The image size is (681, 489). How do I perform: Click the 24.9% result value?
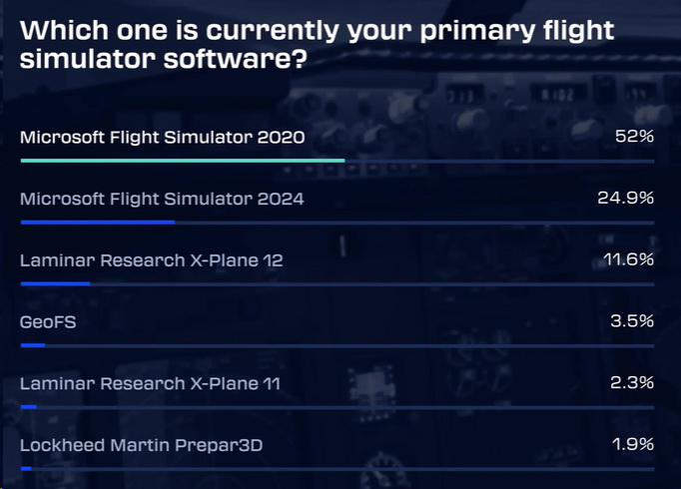coord(625,199)
